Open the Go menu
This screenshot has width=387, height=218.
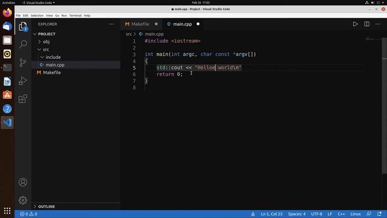point(57,15)
